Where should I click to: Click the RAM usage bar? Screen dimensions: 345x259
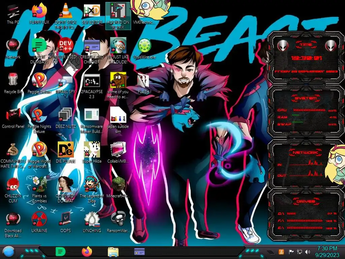[309, 116]
